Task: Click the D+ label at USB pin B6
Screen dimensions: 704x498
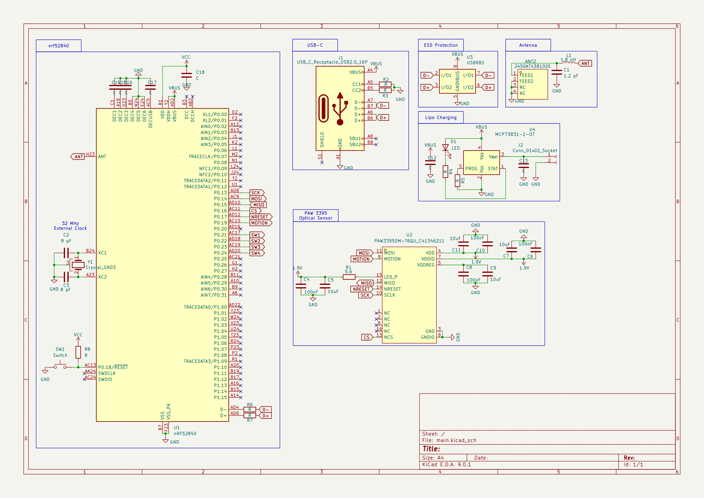Action: pyautogui.click(x=382, y=117)
